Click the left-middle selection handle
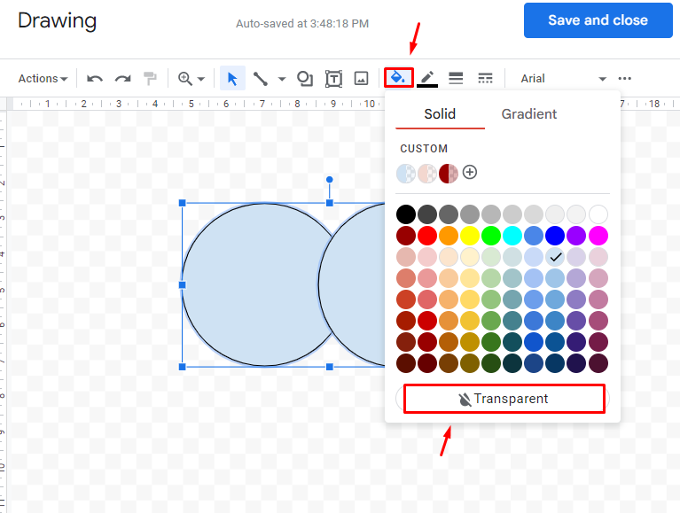The image size is (680, 513). pyautogui.click(x=182, y=284)
